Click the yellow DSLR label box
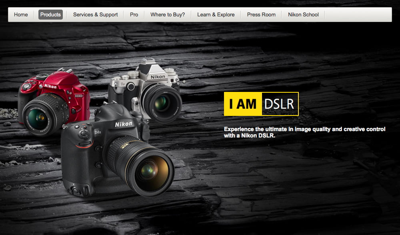400x235 pixels. (280, 104)
